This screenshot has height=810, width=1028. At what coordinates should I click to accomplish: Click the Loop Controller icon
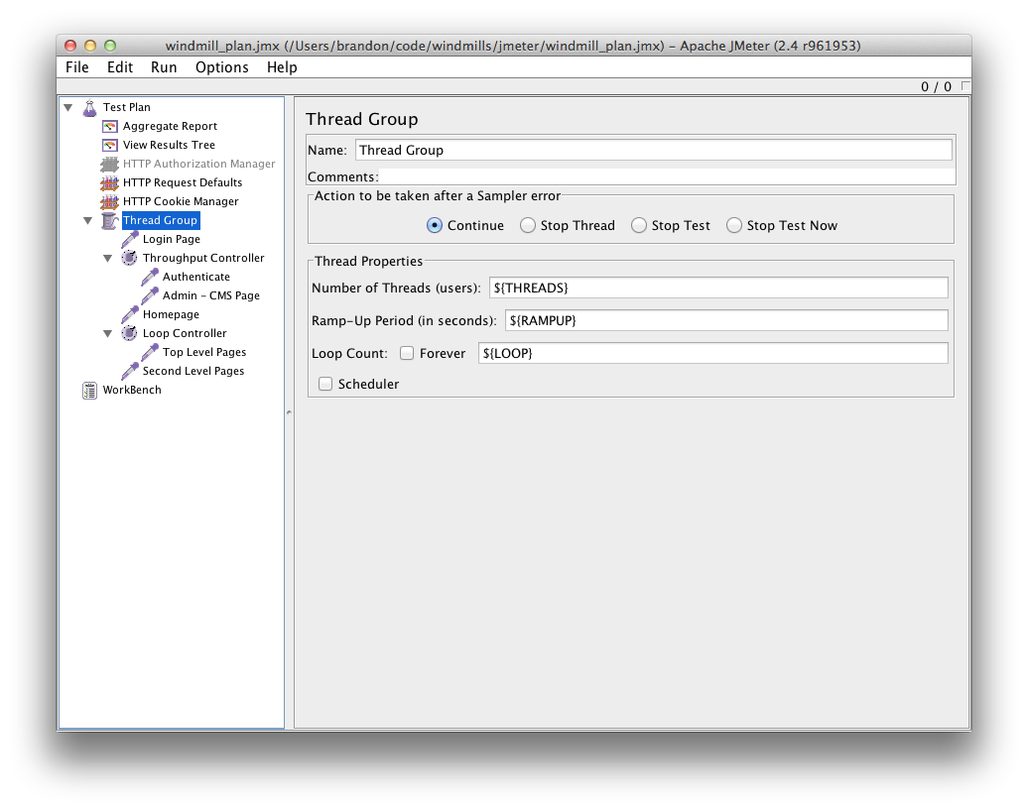[x=130, y=333]
